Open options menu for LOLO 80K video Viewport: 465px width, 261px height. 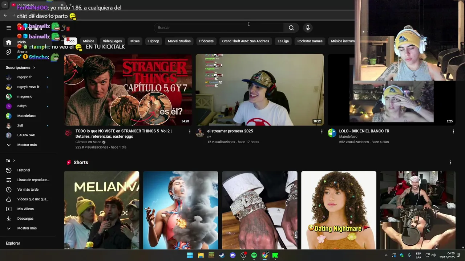(x=453, y=132)
